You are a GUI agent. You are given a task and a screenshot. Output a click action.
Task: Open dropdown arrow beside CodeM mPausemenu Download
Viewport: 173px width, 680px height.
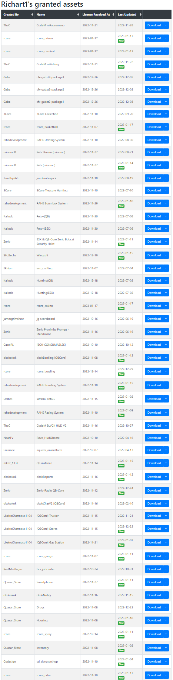[166, 25]
